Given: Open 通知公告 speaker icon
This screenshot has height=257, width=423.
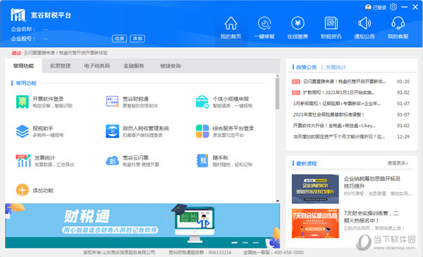Looking at the screenshot, I should (x=364, y=23).
